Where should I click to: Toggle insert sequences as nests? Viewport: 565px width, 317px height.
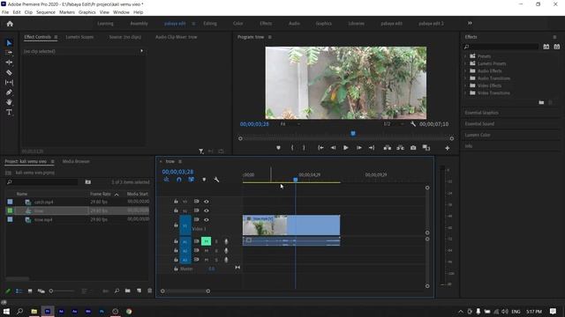[x=167, y=180]
